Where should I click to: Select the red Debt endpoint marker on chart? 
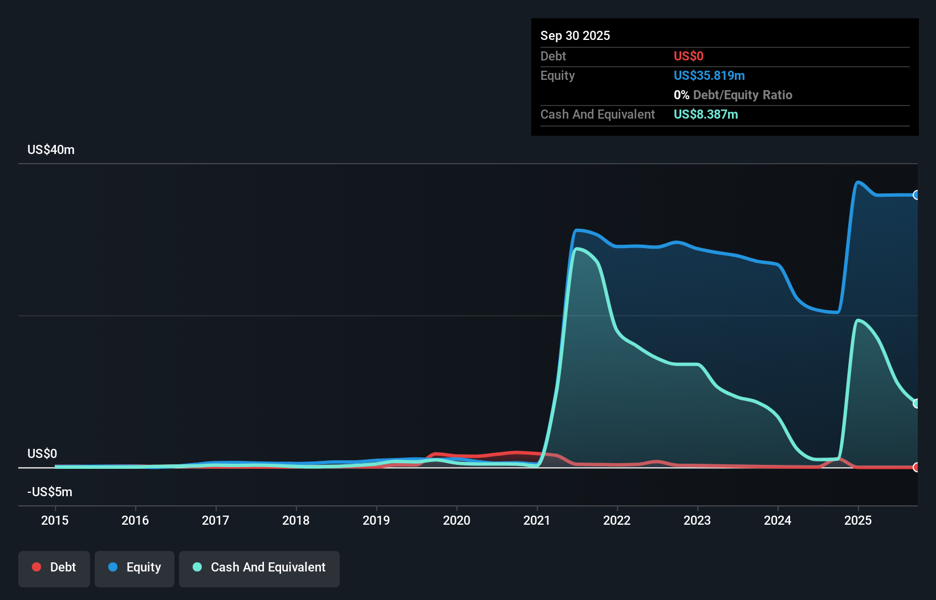(x=917, y=467)
